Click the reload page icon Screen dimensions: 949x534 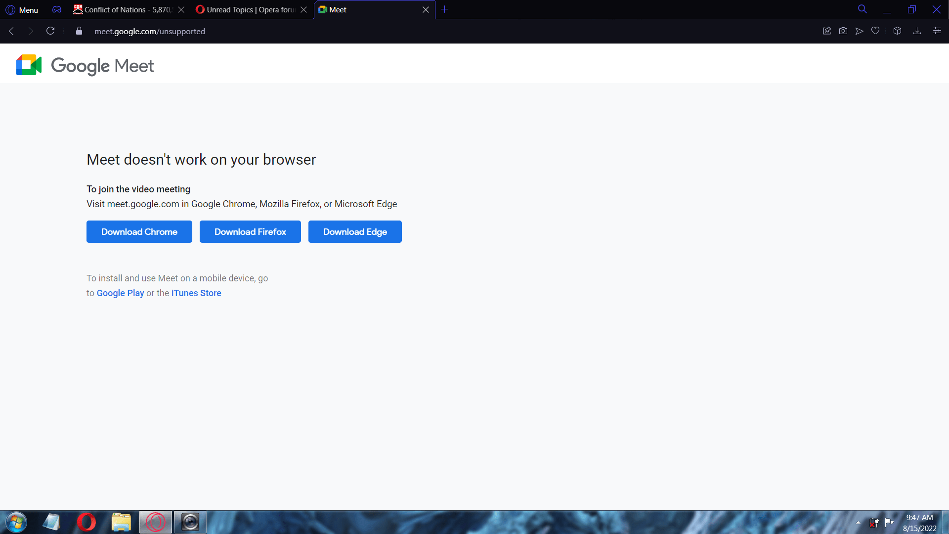pos(50,31)
